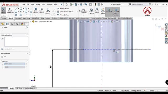Screen dimensions: 168x94
Task: Select the Circle sketch tool
Action: 21,9
